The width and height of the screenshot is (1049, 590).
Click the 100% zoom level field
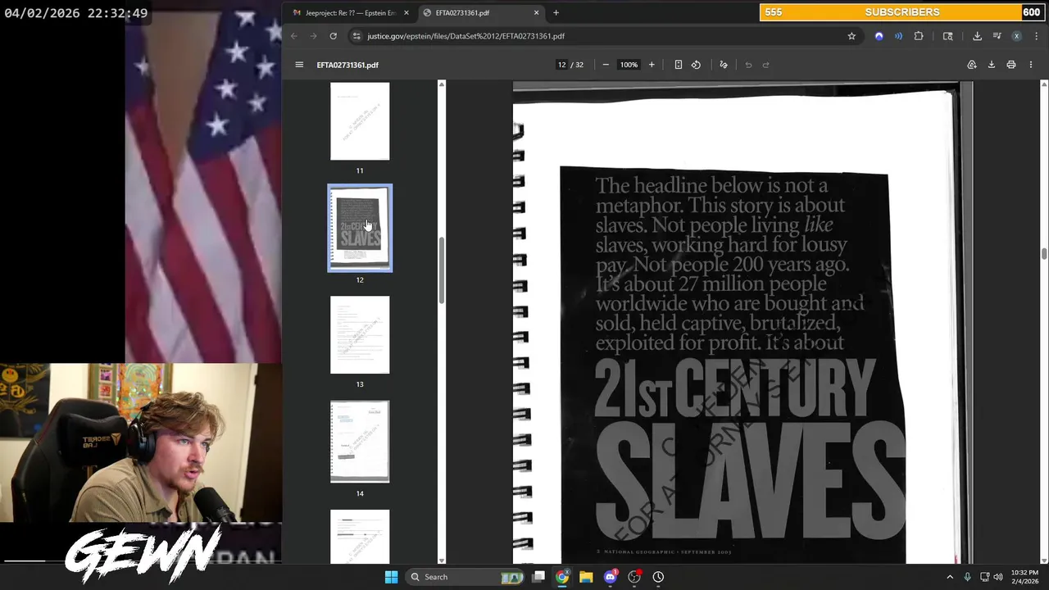tap(629, 65)
